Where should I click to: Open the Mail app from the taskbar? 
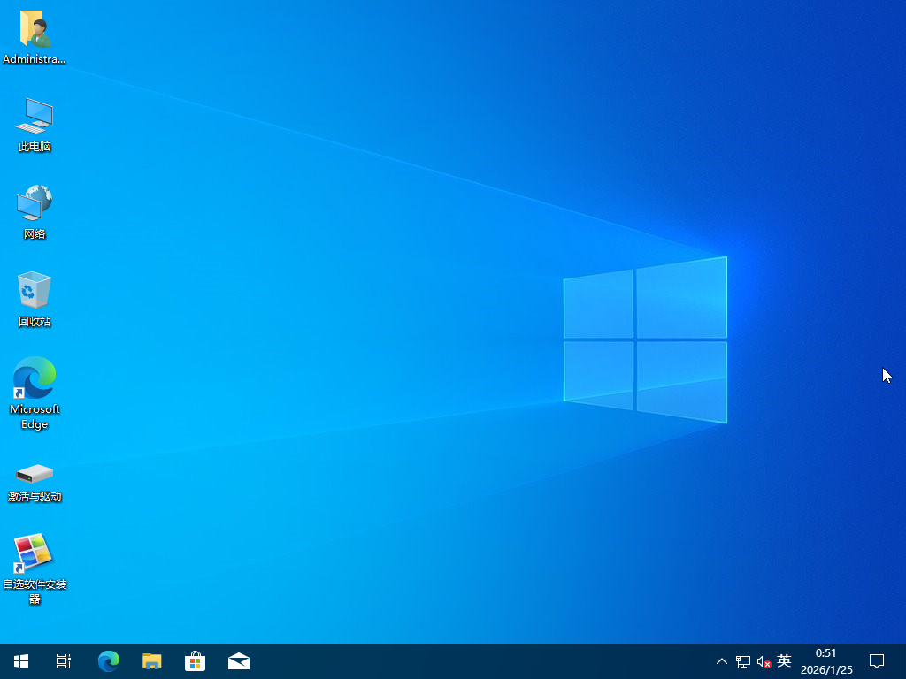coord(238,660)
